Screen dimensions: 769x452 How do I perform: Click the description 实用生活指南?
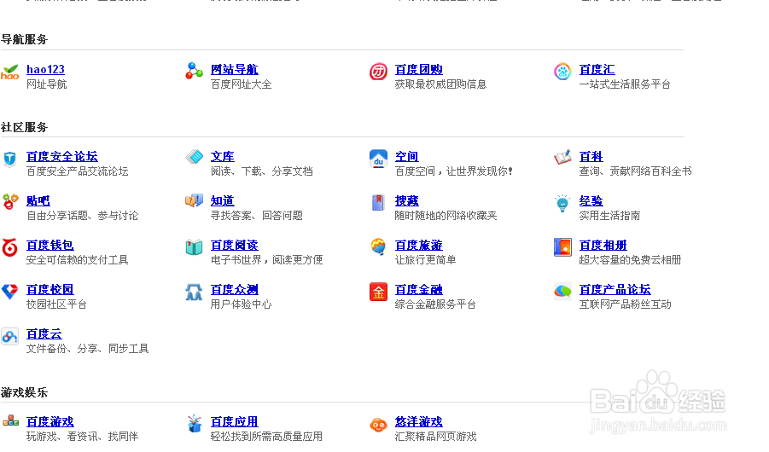coord(609,216)
